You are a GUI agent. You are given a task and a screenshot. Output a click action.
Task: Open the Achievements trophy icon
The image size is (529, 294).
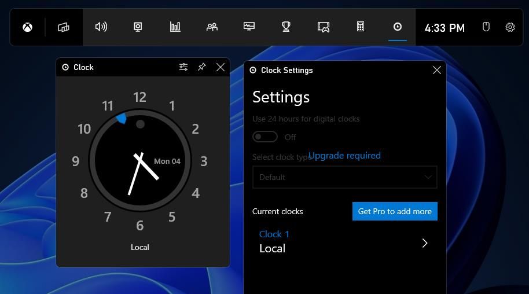tap(286, 27)
